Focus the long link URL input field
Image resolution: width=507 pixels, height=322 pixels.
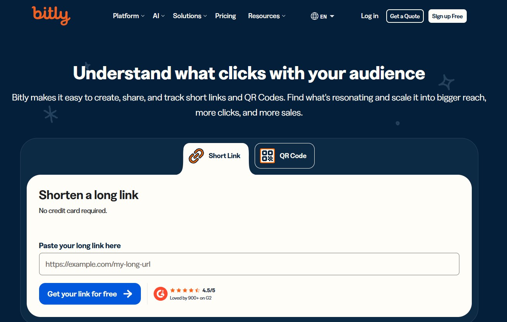249,264
